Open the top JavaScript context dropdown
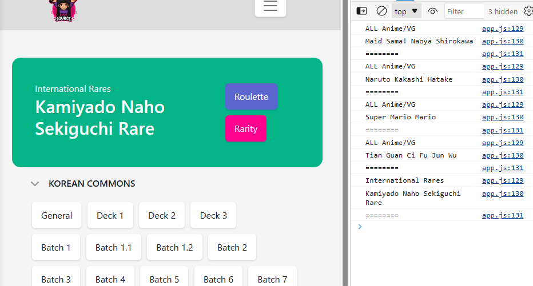Screen dimensions: 533x286 (406, 11)
